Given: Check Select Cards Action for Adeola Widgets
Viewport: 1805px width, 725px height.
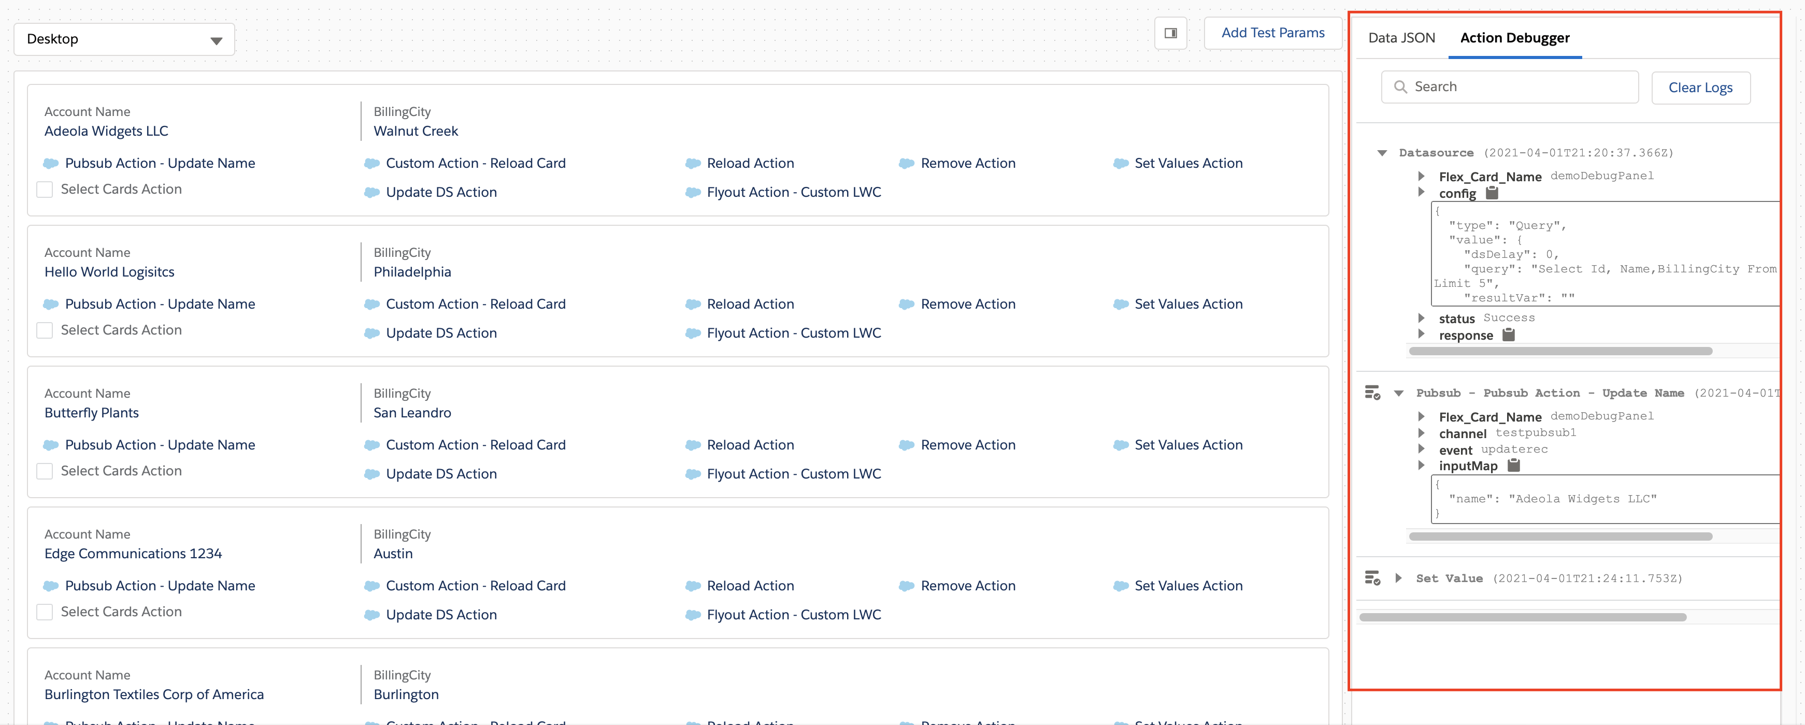Looking at the screenshot, I should (x=45, y=189).
